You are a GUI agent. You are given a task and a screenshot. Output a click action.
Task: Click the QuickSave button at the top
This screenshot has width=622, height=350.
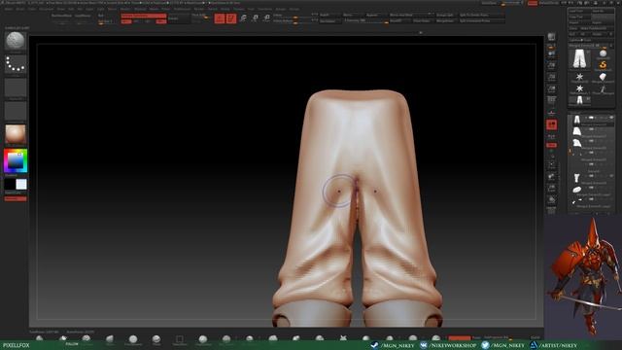[x=488, y=3]
